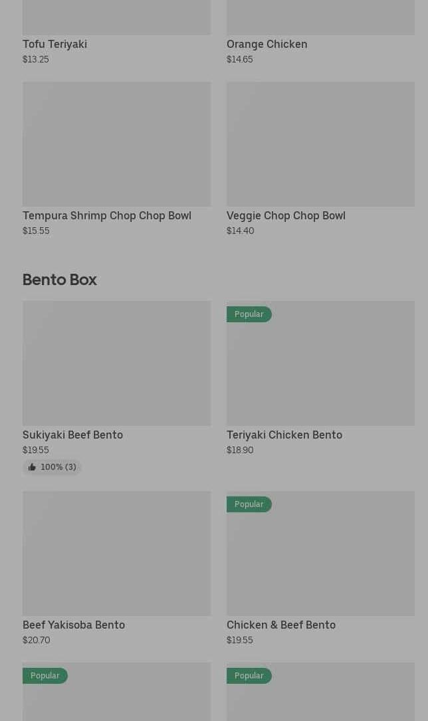
Task: Open the Tempura Shrimp Chop Chop Bowl photo
Action: 116,144
